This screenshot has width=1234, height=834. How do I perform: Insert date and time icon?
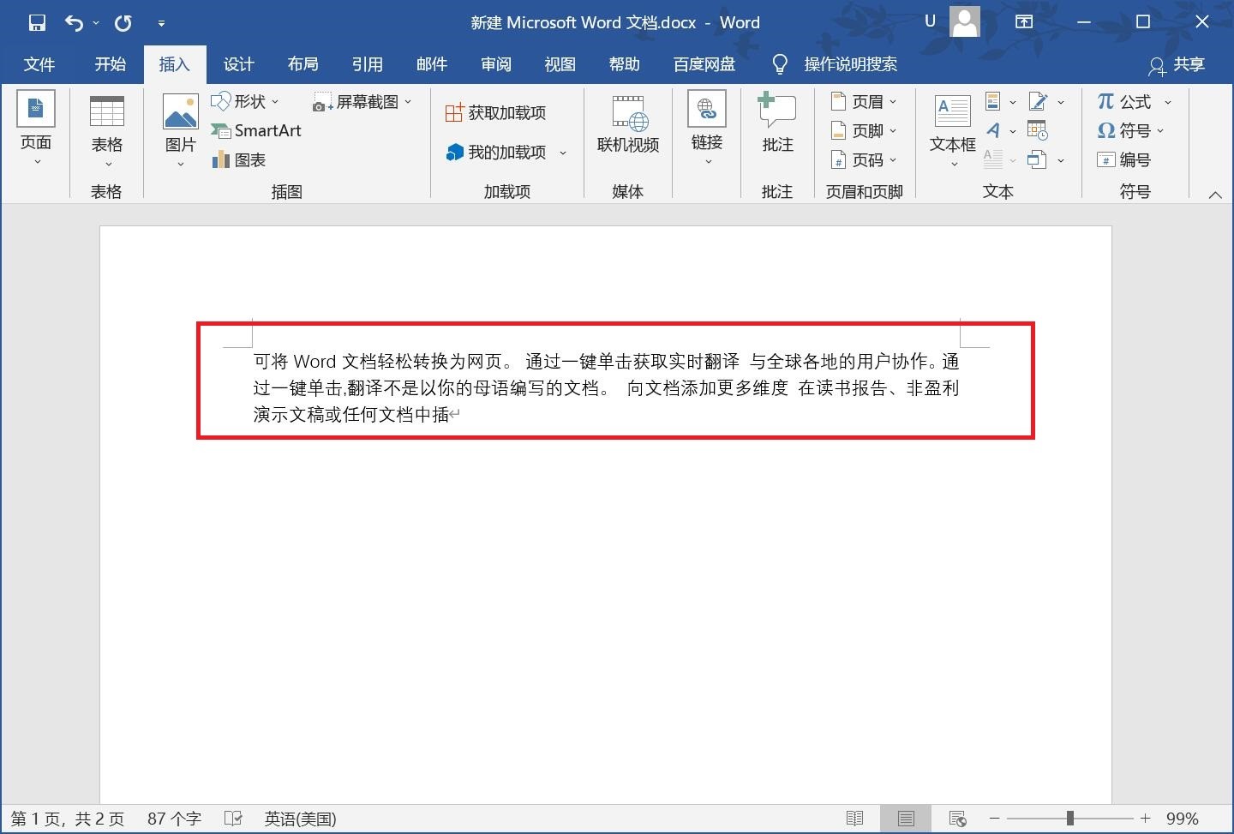1038,130
